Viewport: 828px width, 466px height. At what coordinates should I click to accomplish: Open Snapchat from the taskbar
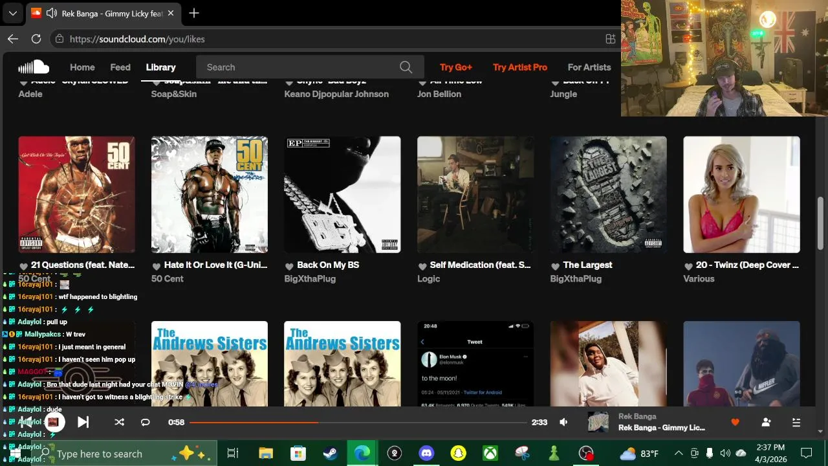(x=458, y=454)
